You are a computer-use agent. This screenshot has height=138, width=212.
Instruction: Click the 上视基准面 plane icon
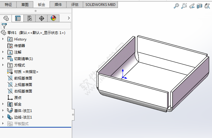click(10, 85)
